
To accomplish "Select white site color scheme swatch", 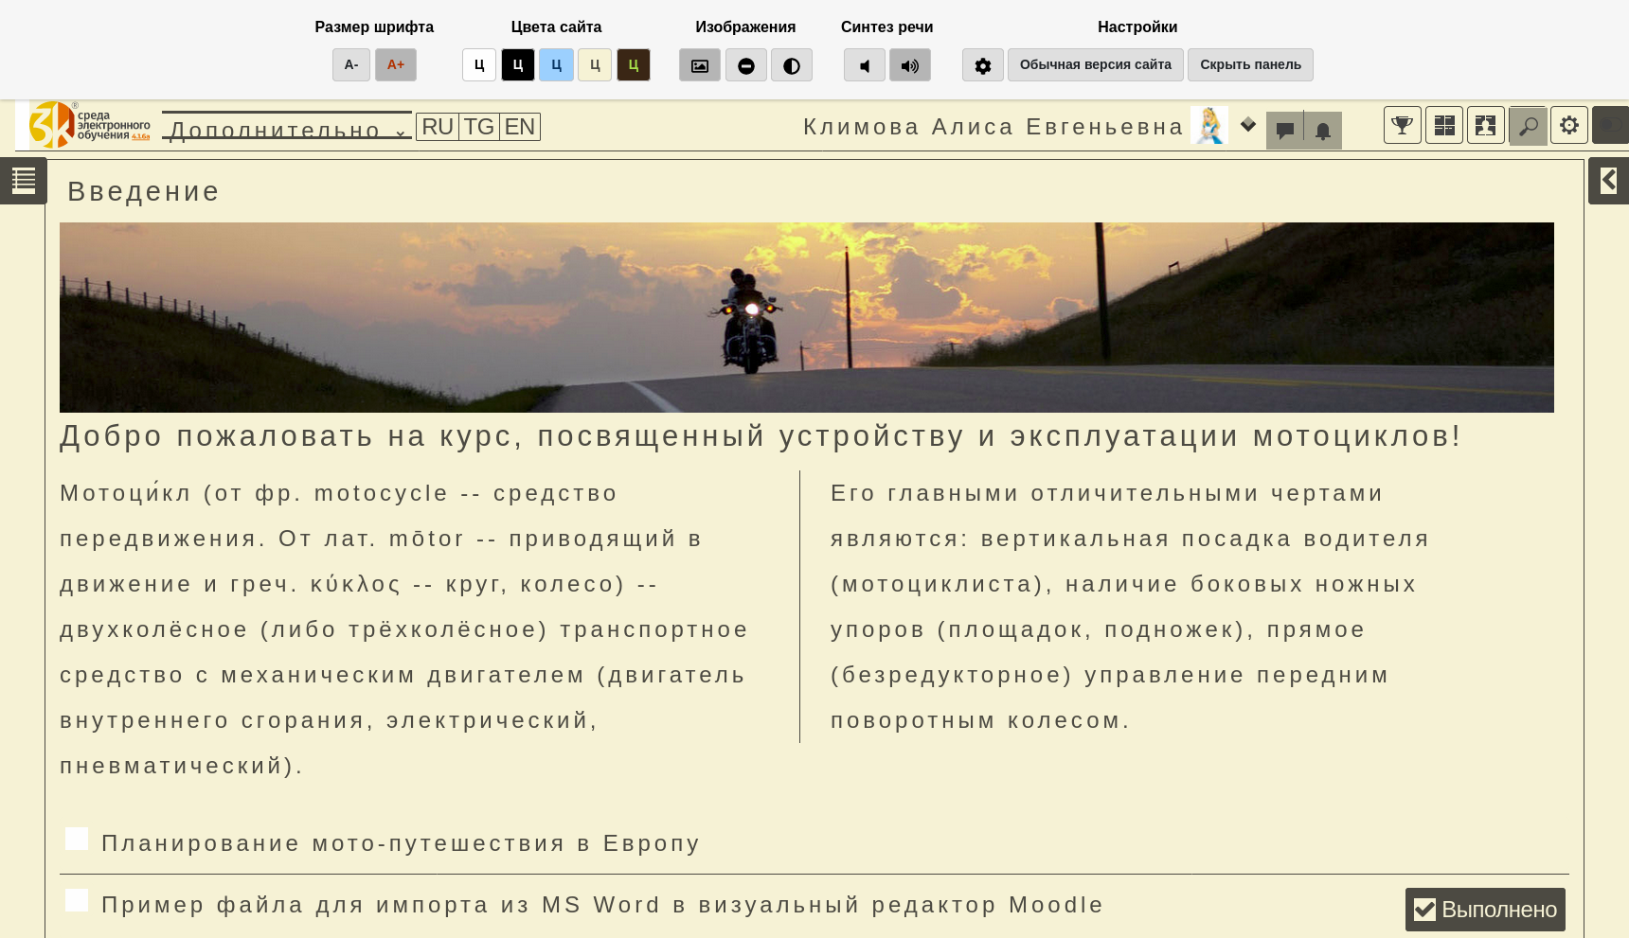I will (479, 65).
